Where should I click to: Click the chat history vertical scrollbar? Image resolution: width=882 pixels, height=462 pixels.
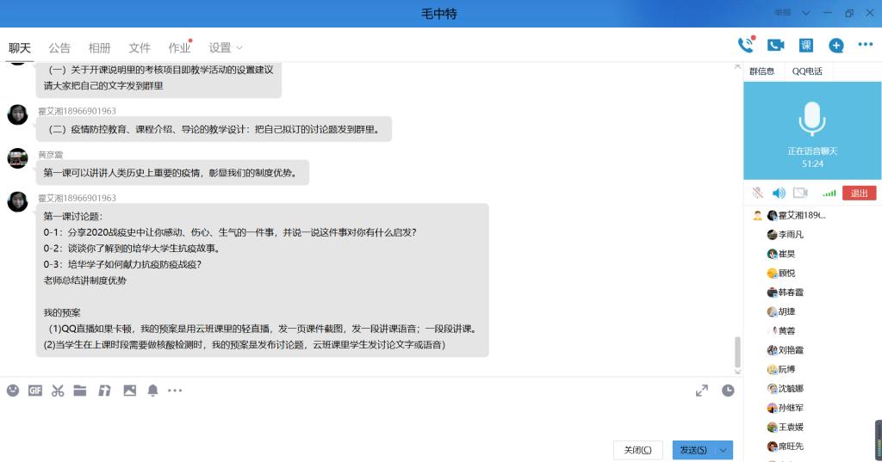point(736,351)
